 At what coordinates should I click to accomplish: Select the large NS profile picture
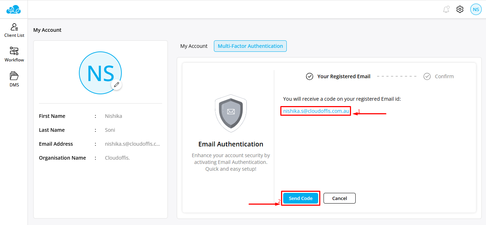click(x=100, y=72)
